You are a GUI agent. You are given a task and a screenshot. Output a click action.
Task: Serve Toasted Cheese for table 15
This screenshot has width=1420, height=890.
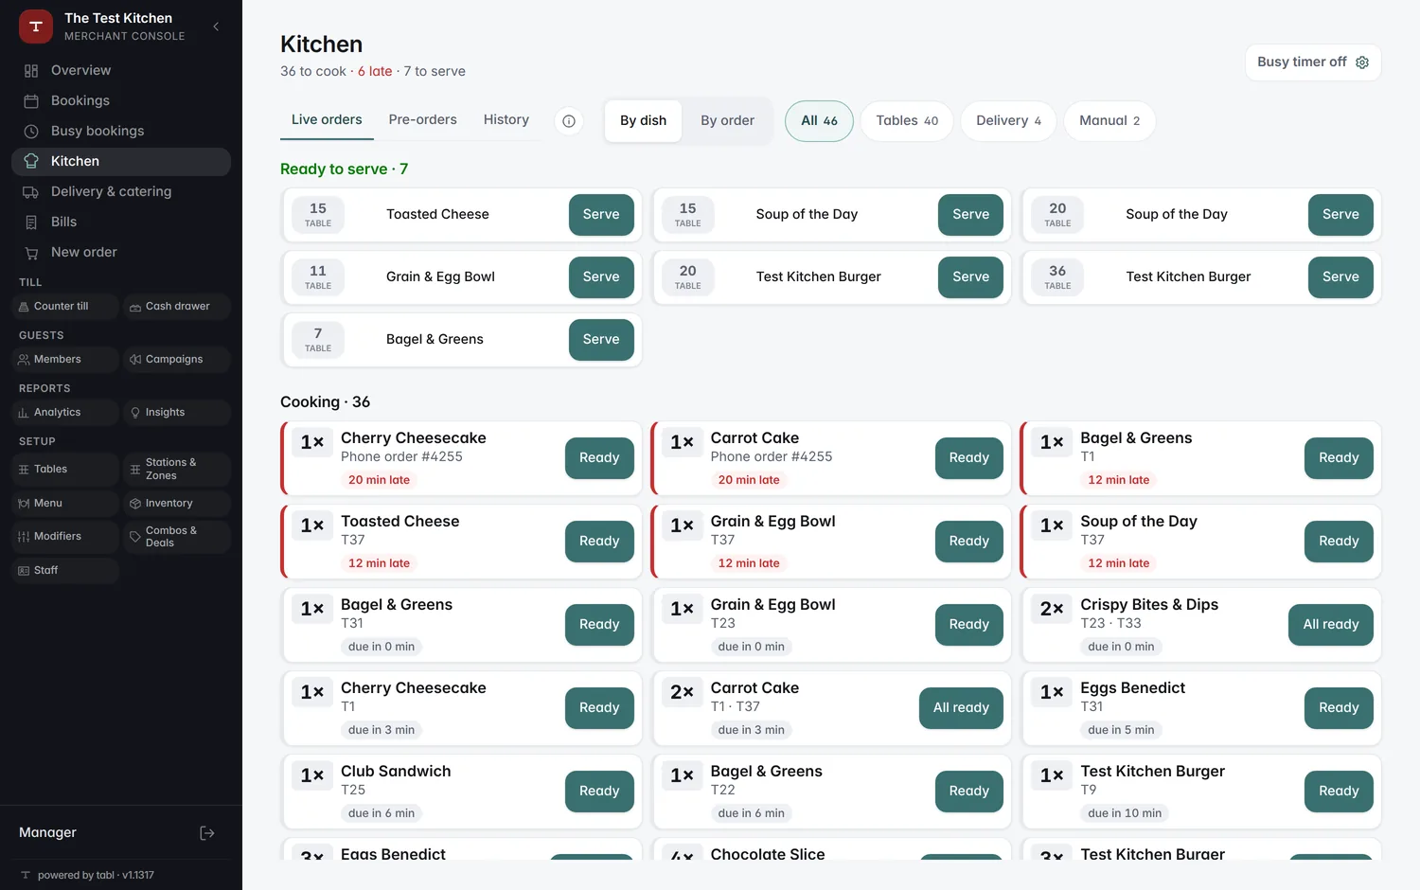coord(601,215)
